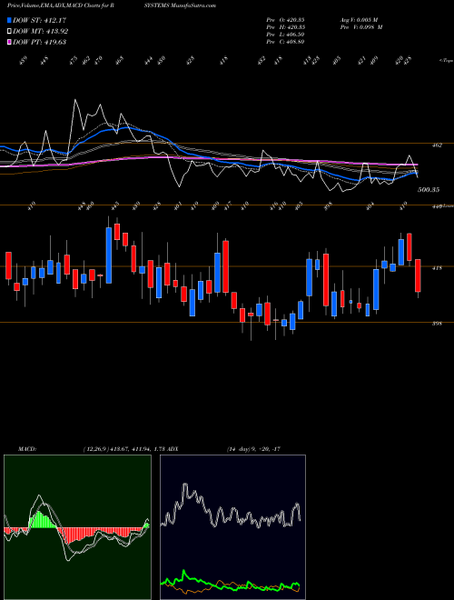
Task: Click the 'Avg V: 0.005 M' volume text
Action: pyautogui.click(x=360, y=19)
